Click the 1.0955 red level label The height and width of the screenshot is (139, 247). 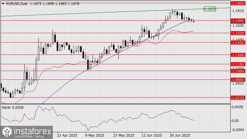click(238, 80)
